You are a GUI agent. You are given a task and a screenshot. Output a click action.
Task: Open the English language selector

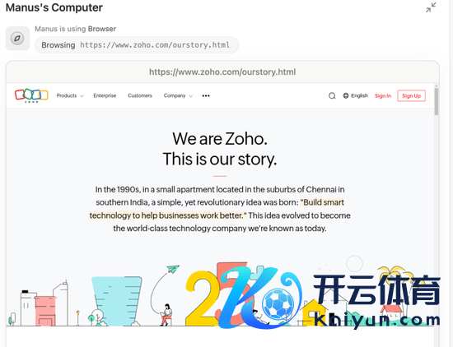coord(355,95)
